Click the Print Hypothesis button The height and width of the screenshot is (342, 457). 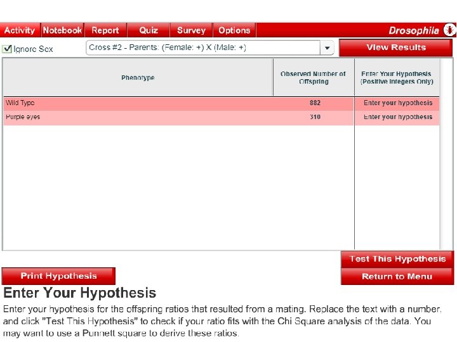pyautogui.click(x=58, y=276)
